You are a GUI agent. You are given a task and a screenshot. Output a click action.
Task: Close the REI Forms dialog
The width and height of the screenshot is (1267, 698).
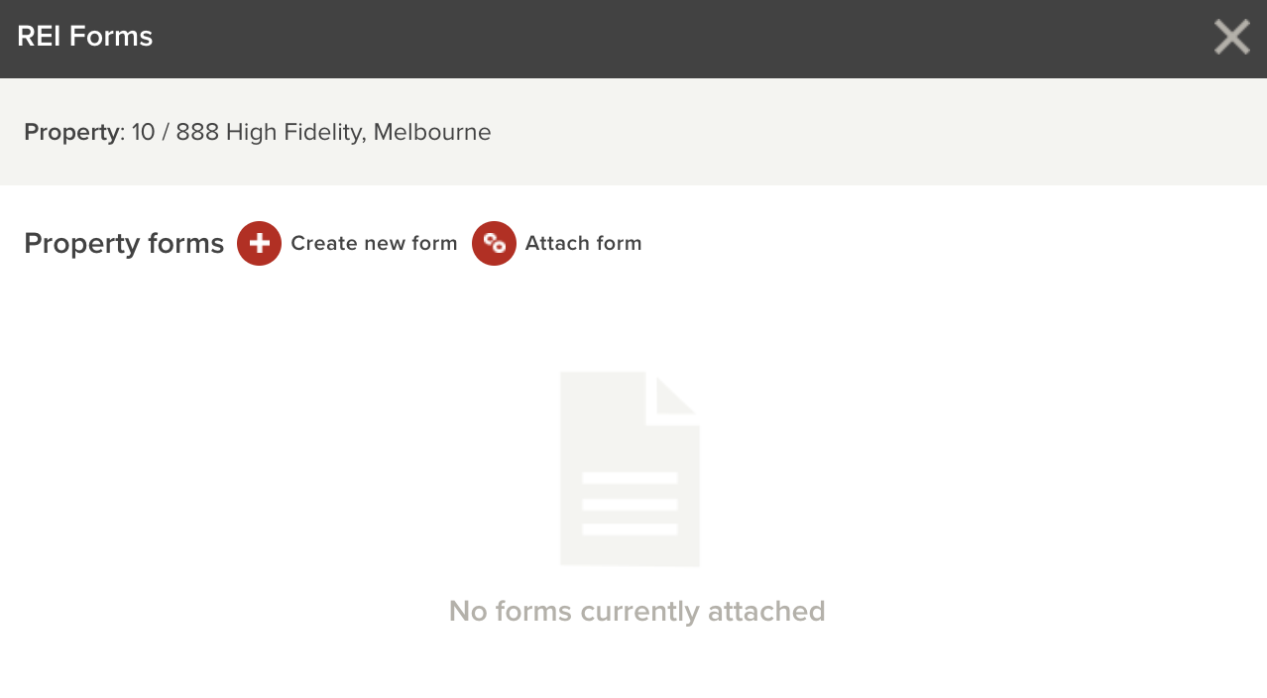click(1231, 38)
